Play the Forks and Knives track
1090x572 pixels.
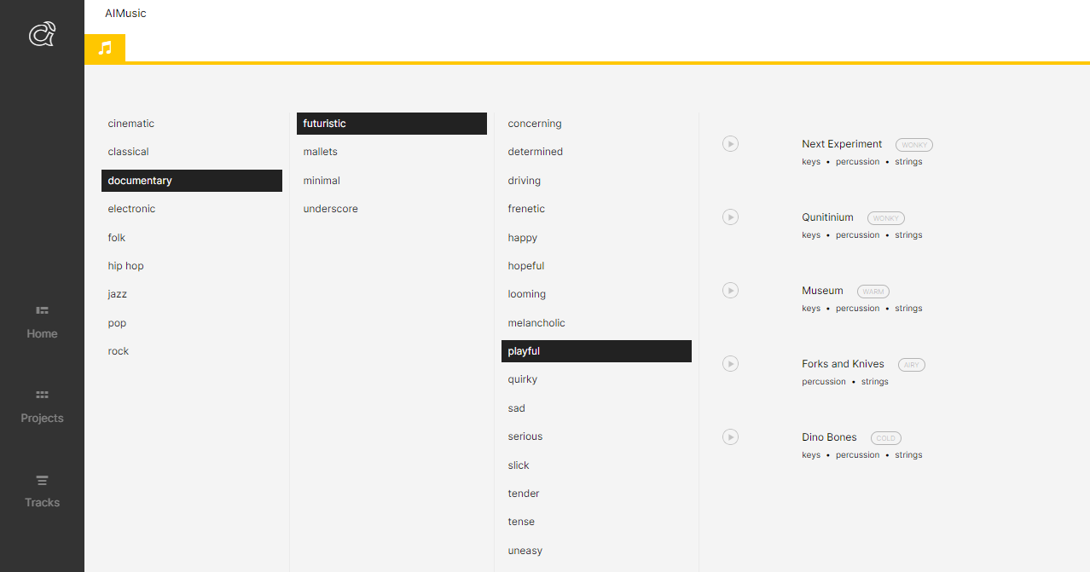click(x=730, y=364)
